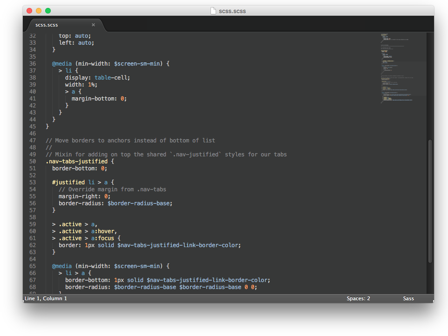Viewport: 448px width, 336px height.
Task: Click the @media keyword on line 36
Action: click(62, 64)
